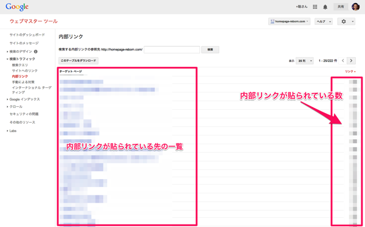Click the user profile avatar
This screenshot has height=227, width=365.
coord(355,7)
